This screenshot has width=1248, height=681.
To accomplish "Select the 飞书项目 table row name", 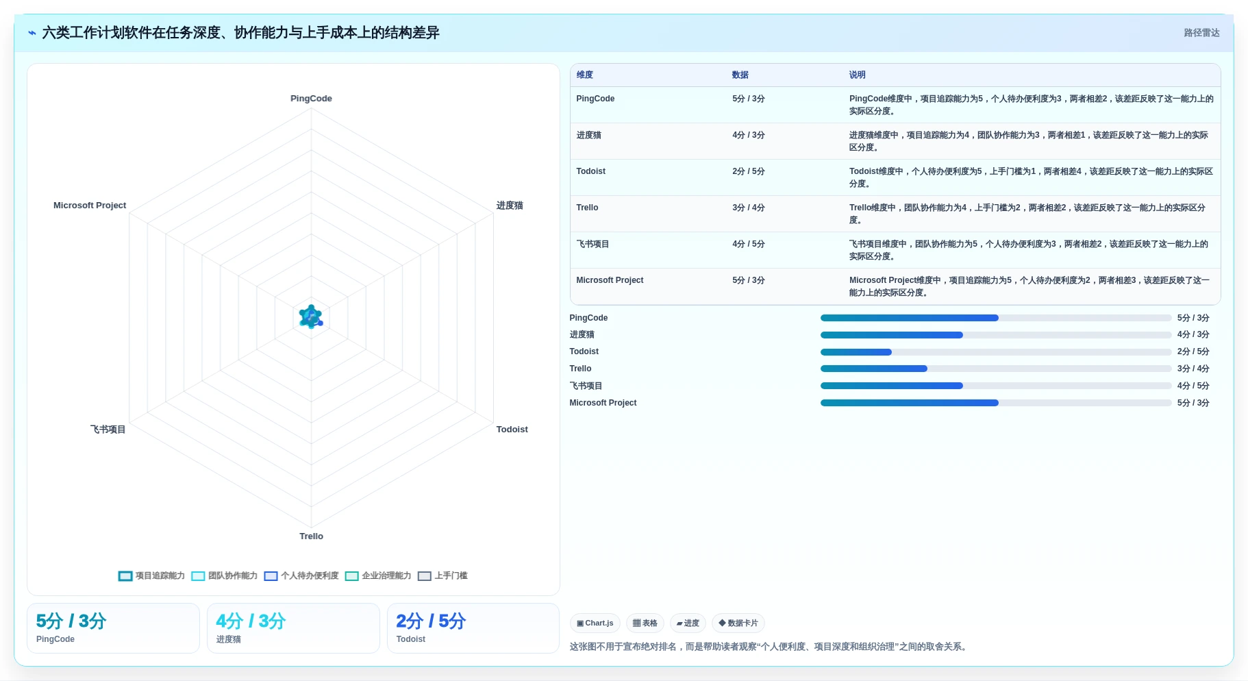I will (x=593, y=244).
